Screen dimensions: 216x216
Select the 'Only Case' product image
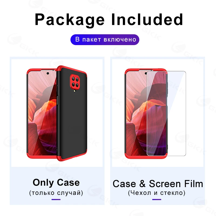(x=57, y=113)
